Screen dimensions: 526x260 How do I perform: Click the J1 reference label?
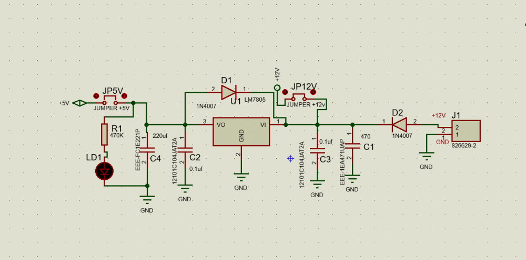[x=456, y=115]
